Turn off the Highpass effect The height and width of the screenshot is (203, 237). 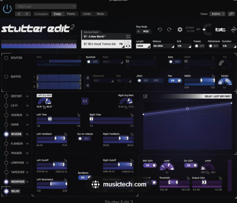click(x=6, y=182)
